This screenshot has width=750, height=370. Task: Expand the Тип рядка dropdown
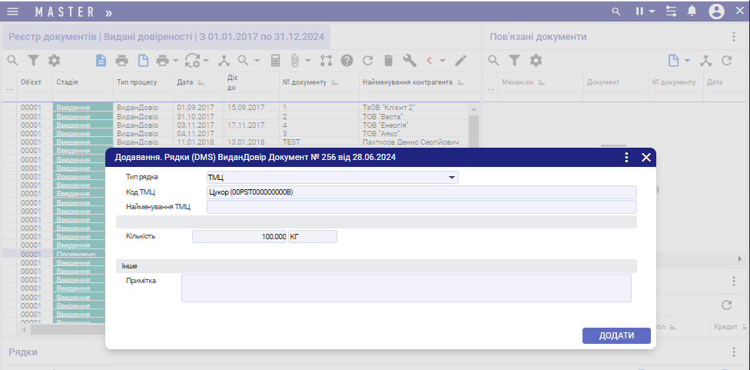pos(452,178)
